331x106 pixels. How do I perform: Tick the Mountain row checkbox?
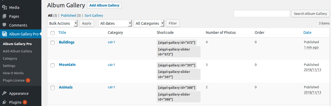(53, 65)
